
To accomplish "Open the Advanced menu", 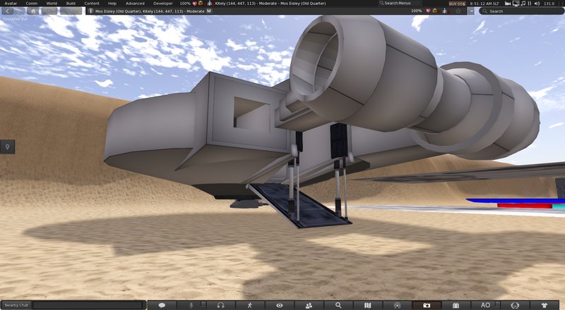I will point(135,4).
